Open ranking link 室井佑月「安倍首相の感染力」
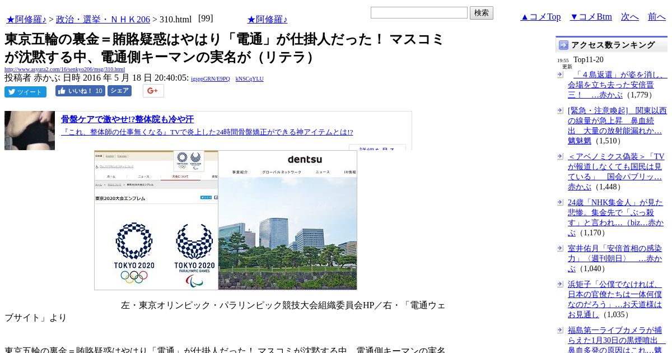Screen dimensions: 672x353 coord(616,258)
